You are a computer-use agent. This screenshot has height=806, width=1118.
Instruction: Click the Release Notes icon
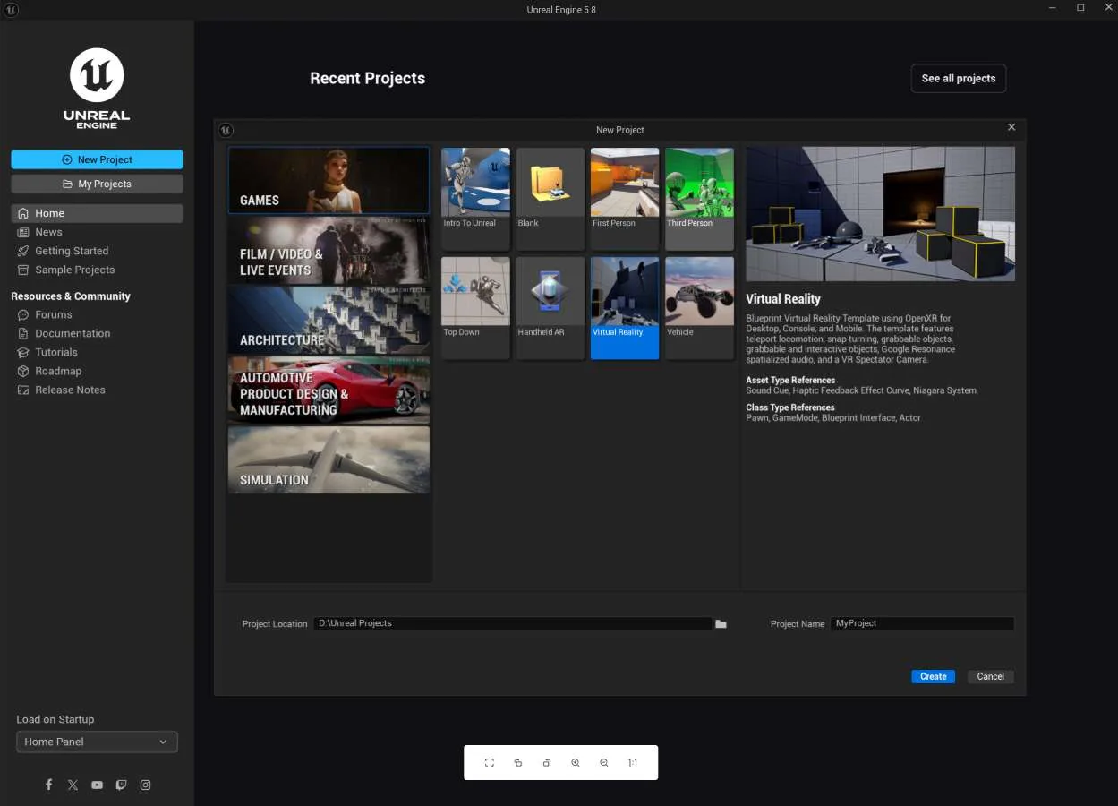click(24, 390)
